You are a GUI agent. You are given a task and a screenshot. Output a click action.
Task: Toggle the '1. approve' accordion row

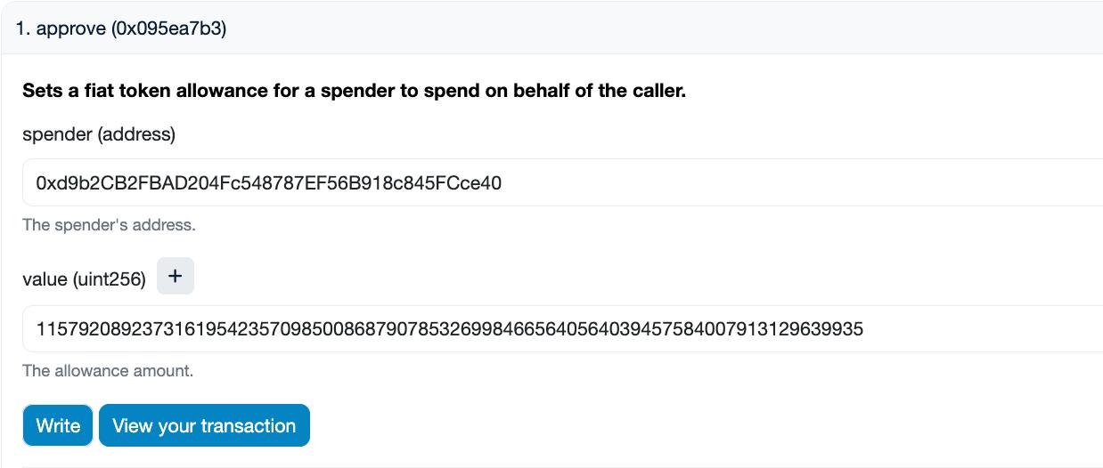coord(551,28)
